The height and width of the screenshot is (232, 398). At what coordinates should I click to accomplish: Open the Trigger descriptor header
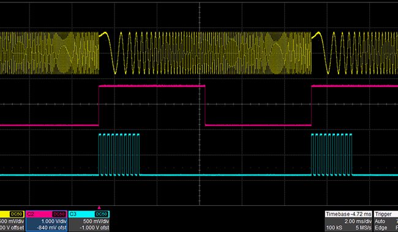[x=386, y=214]
